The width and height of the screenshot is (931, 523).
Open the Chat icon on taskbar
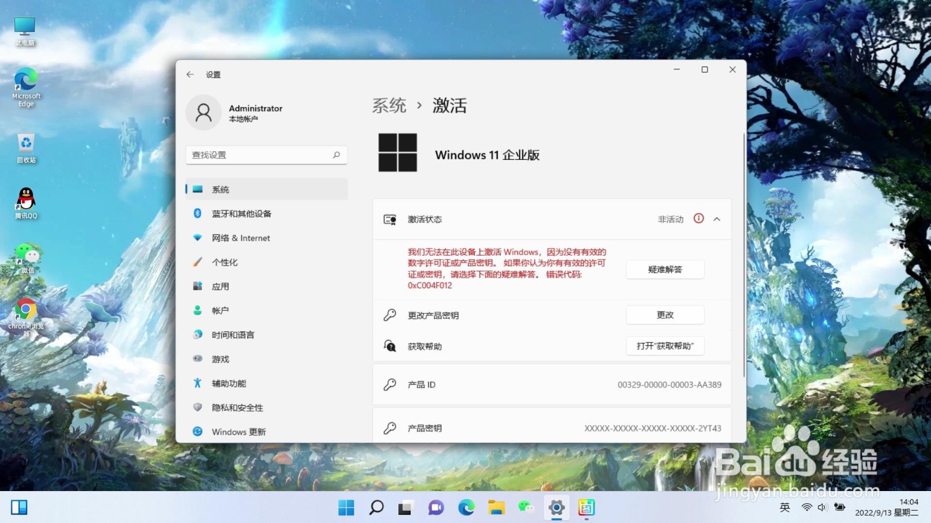pos(436,507)
